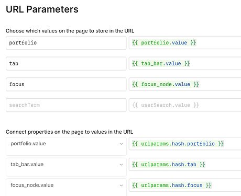Edit the {{ urlparams.hash.tab }} field
This screenshot has width=241, height=196.
click(x=185, y=164)
